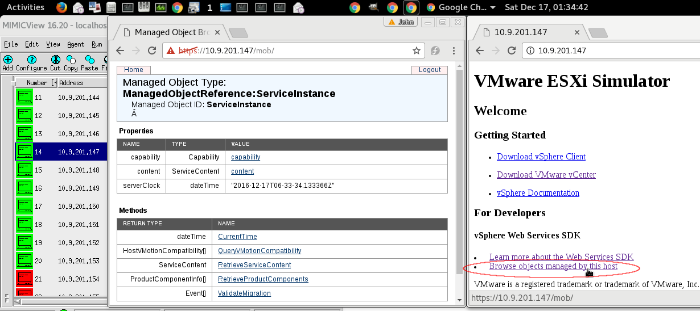
Task: Invoke the CurrentTime method link
Action: coord(237,237)
